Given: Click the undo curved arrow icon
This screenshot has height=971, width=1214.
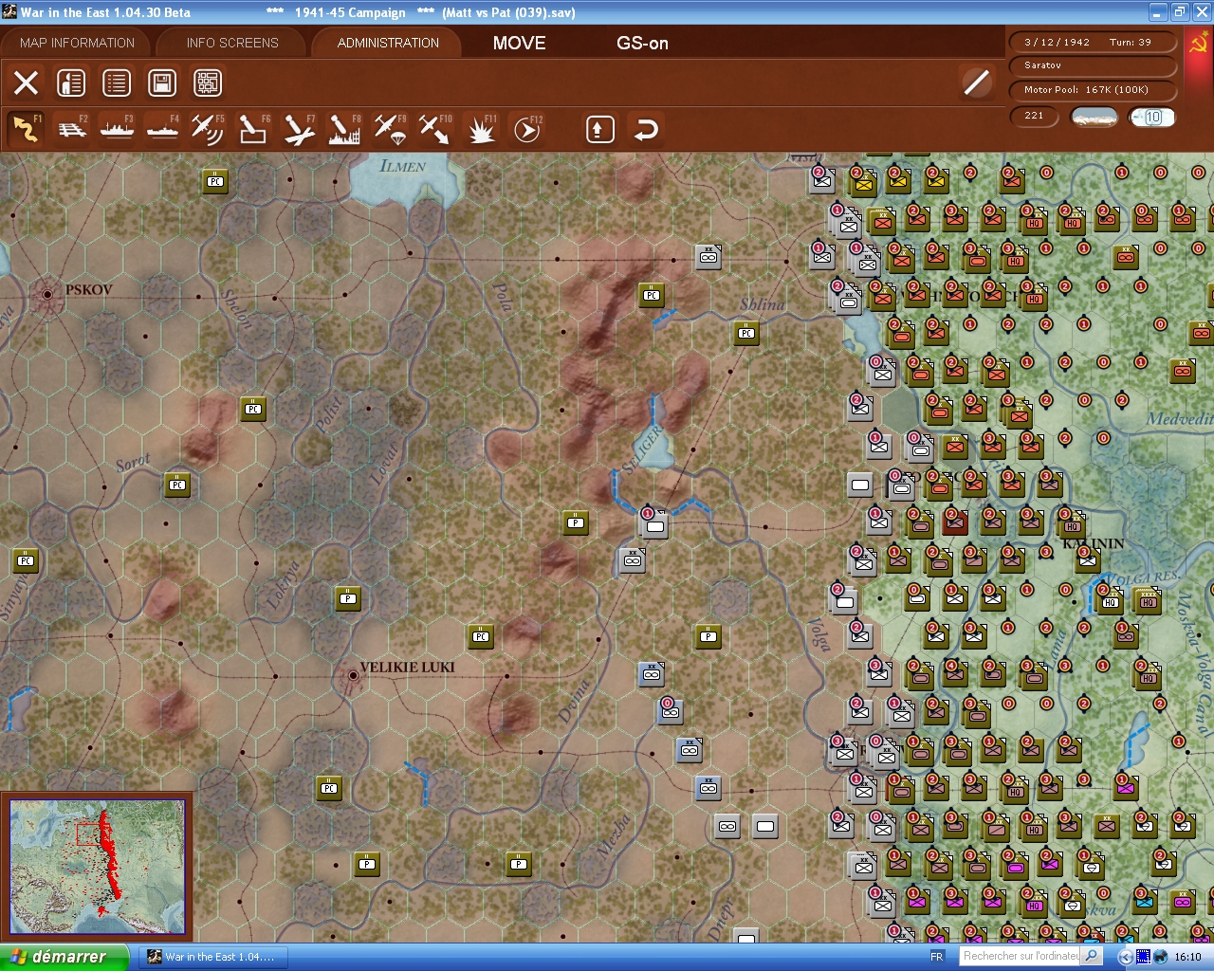Looking at the screenshot, I should click(646, 129).
